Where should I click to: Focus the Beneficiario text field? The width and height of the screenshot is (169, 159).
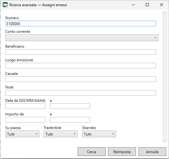pyautogui.click(x=80, y=52)
